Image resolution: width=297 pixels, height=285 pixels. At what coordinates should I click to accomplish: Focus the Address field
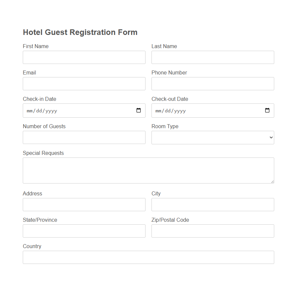(x=84, y=205)
